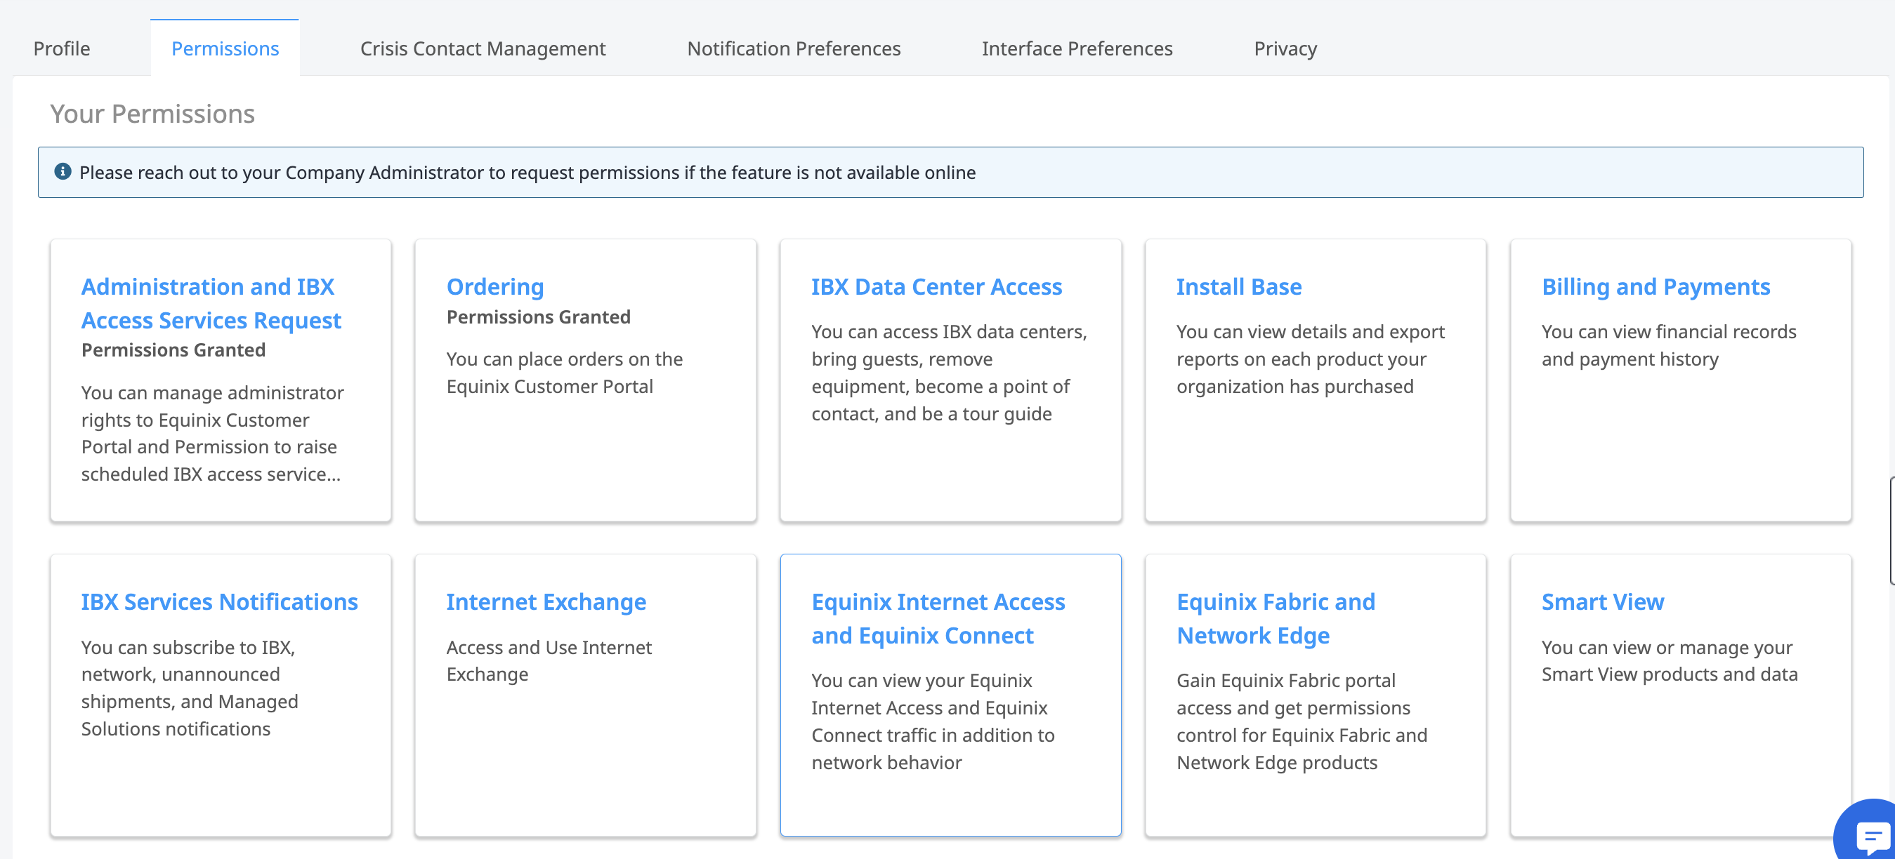The width and height of the screenshot is (1895, 859).
Task: Open the Smart View permission
Action: 1602,602
